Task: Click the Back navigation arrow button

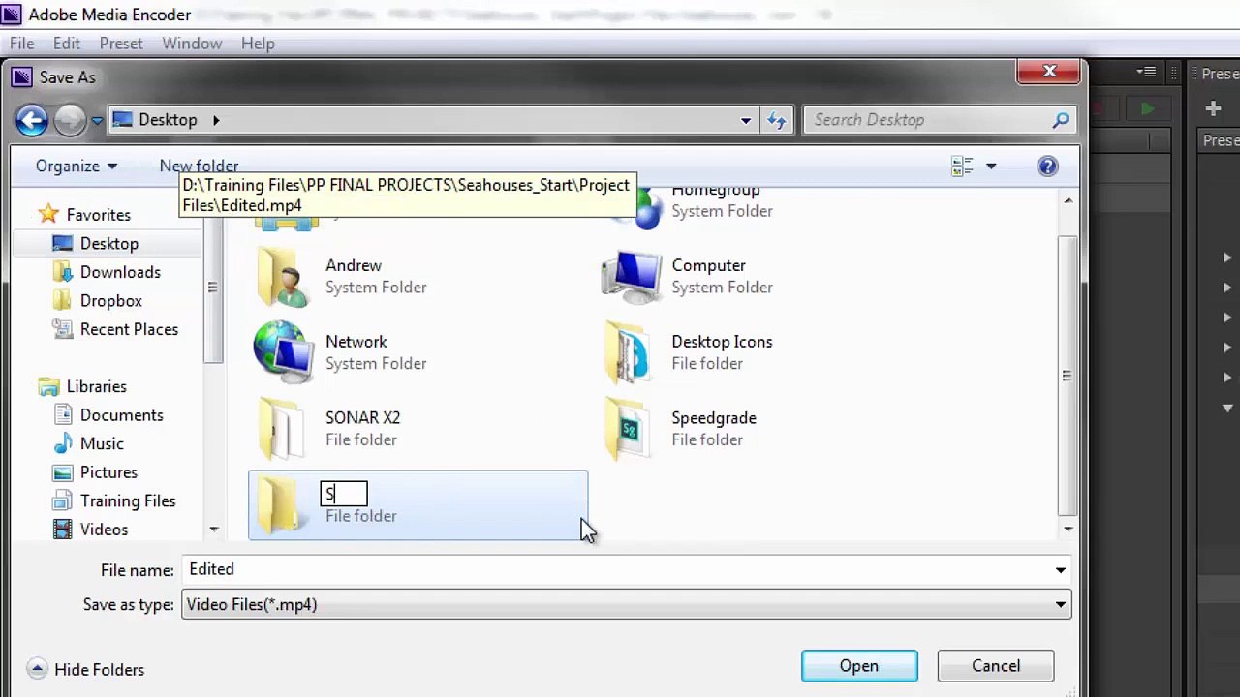Action: point(32,120)
